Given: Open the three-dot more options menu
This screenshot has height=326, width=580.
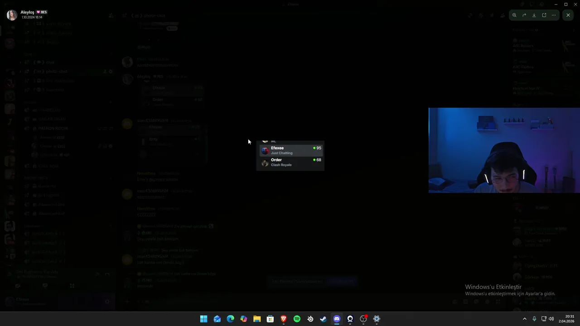Looking at the screenshot, I should pos(554,15).
